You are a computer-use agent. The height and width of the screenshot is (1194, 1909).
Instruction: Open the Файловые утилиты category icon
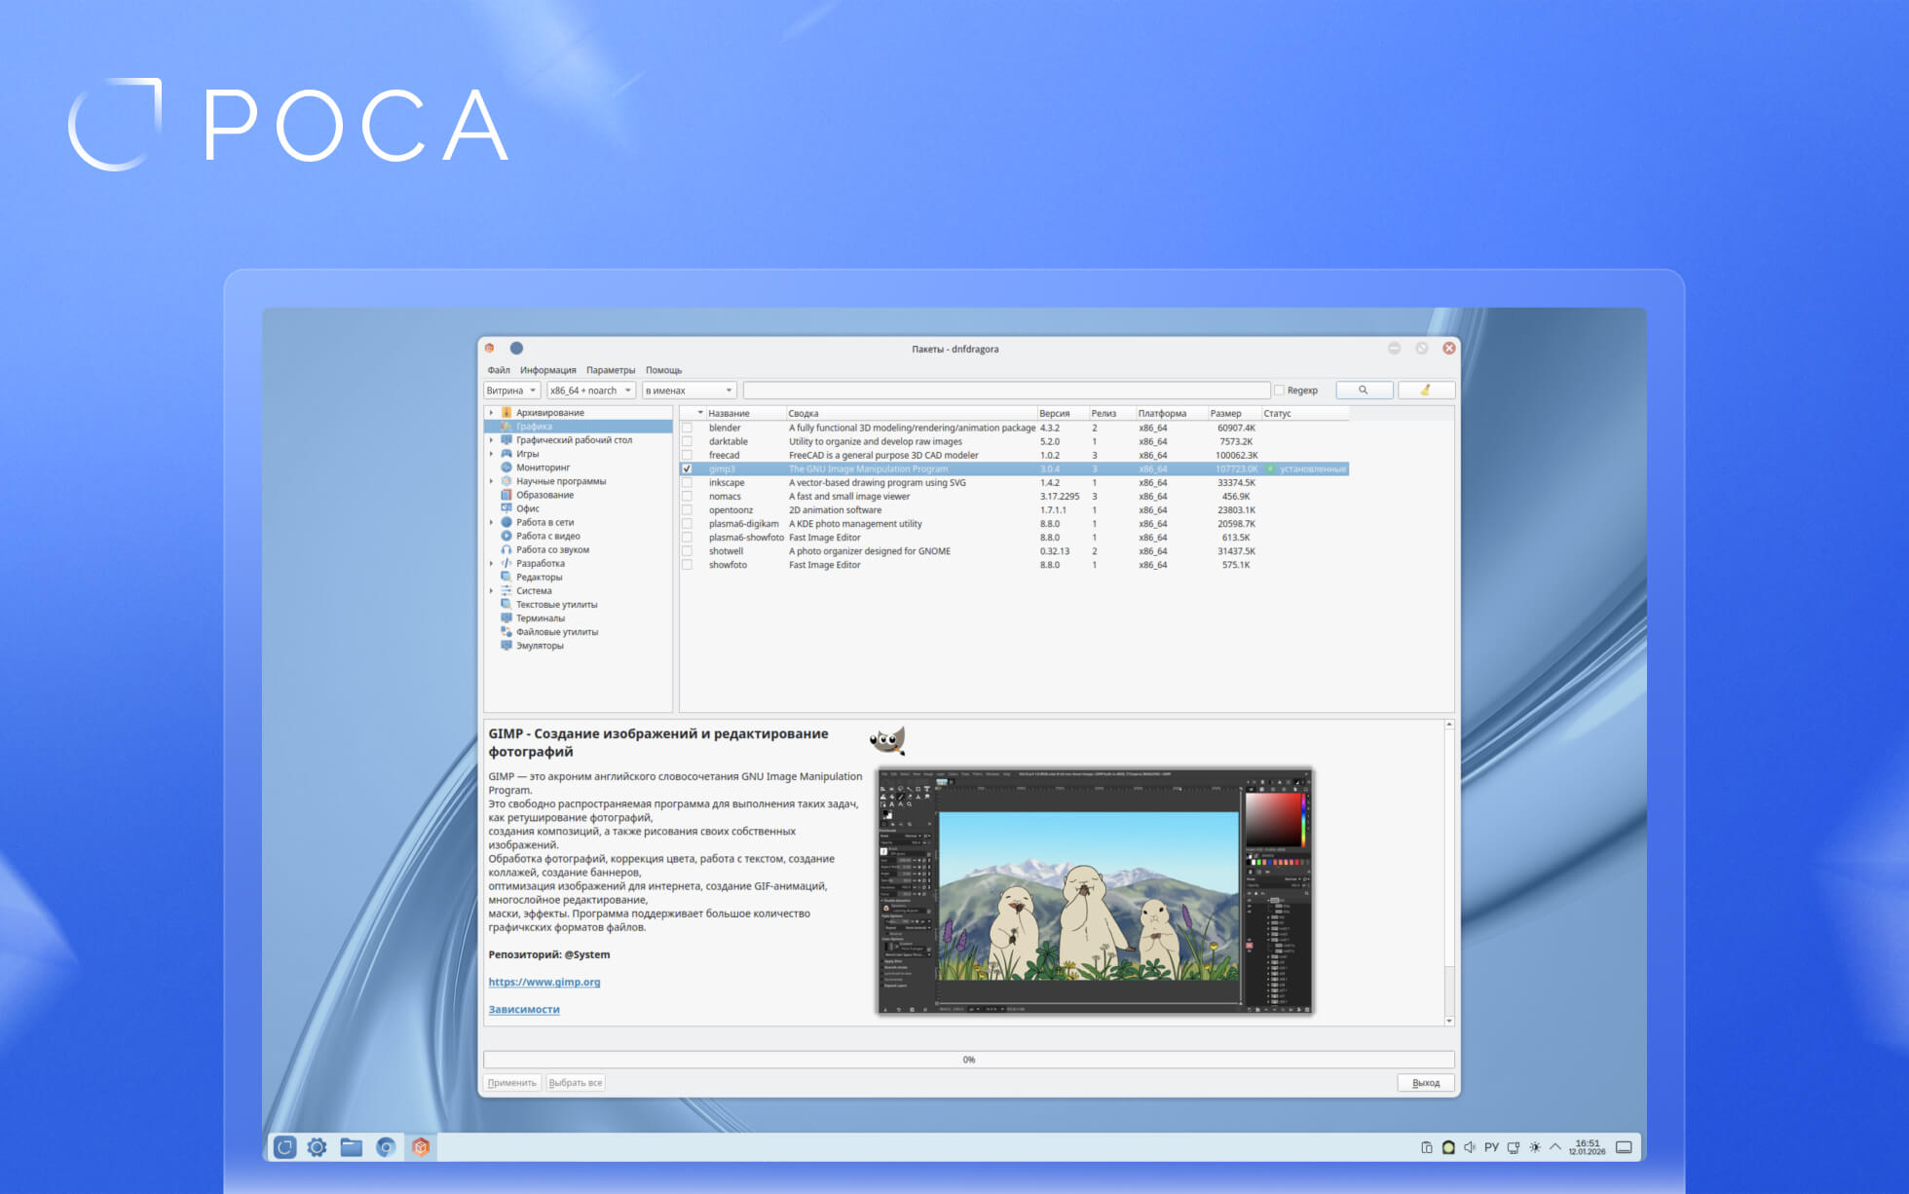click(x=506, y=632)
